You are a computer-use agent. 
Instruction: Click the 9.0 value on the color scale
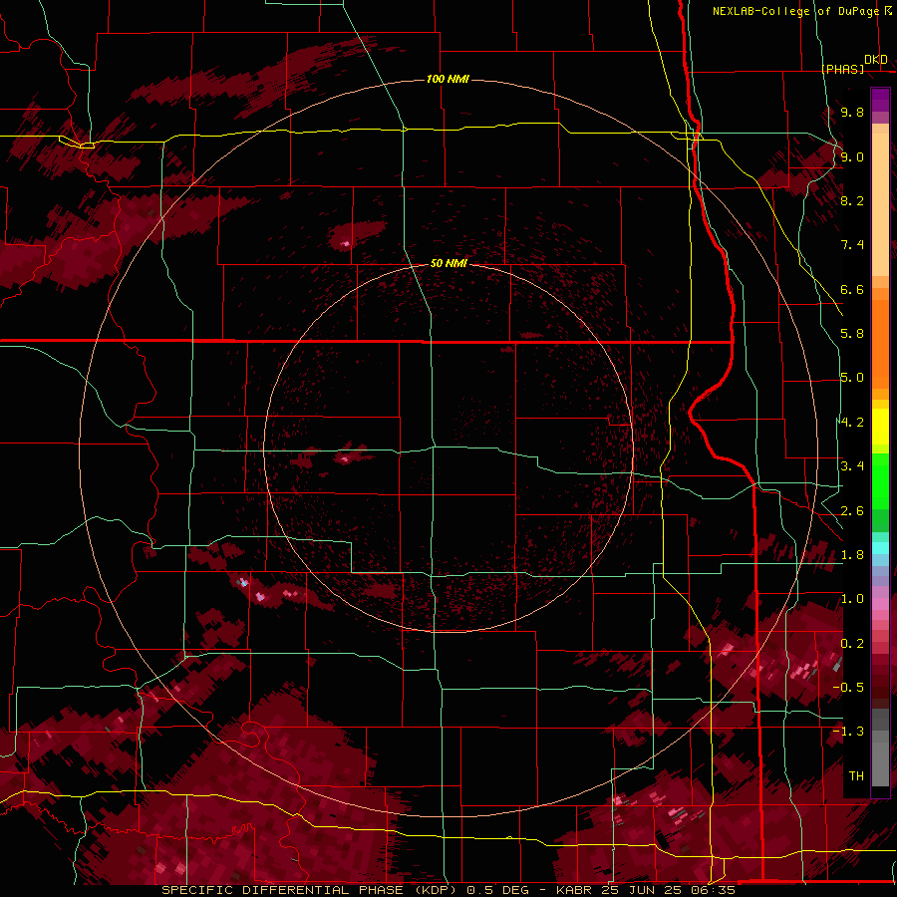tap(852, 156)
